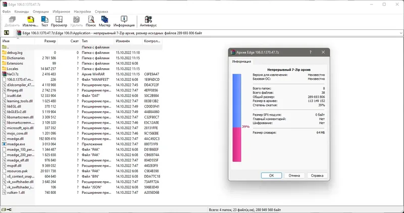
Task: Select the NaCl.7z archive icon
Action: click(x=4, y=74)
